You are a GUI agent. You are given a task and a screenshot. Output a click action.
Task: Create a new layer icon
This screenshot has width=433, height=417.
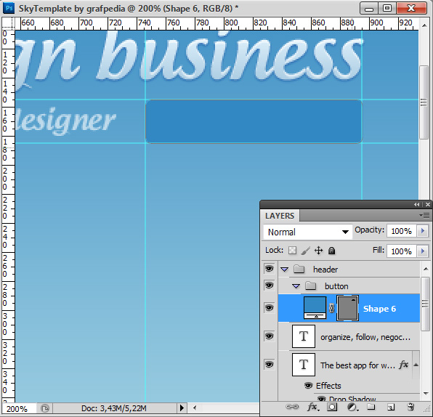tap(390, 407)
